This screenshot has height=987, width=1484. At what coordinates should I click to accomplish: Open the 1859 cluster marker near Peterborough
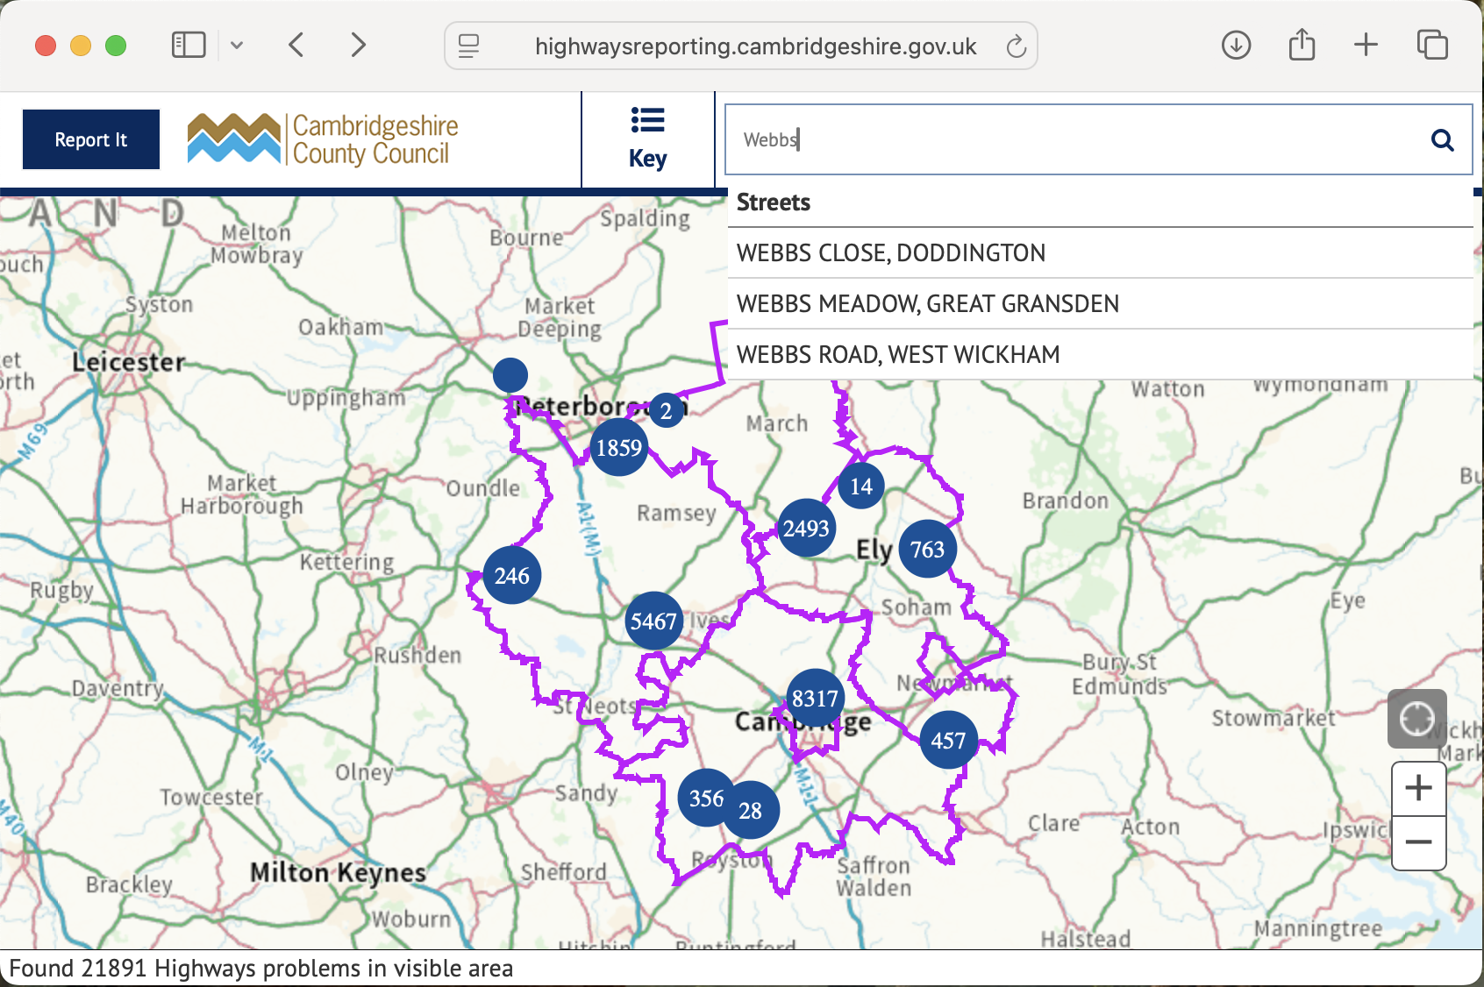click(619, 448)
